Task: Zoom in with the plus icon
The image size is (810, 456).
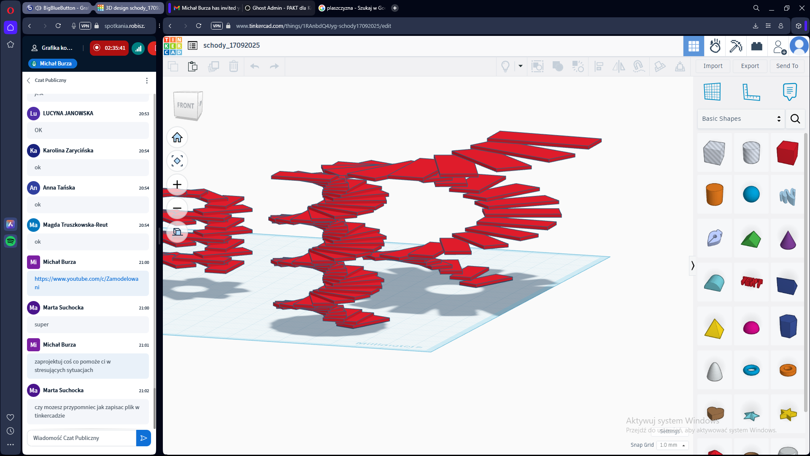Action: click(x=177, y=185)
